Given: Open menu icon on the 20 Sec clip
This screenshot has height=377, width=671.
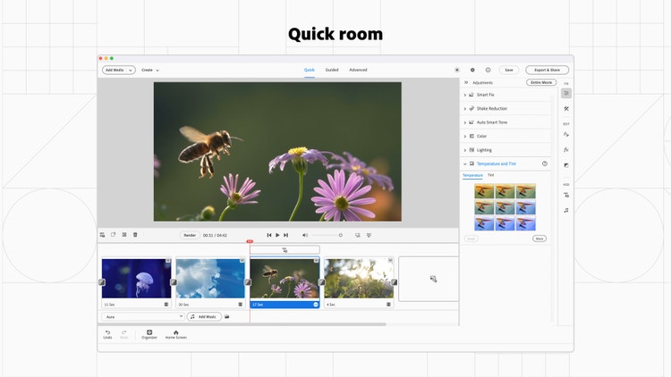Looking at the screenshot, I should pyautogui.click(x=241, y=305).
